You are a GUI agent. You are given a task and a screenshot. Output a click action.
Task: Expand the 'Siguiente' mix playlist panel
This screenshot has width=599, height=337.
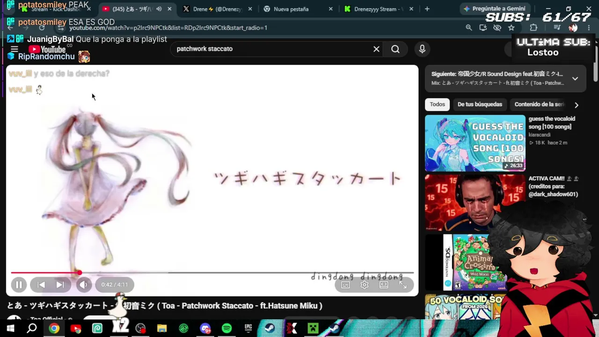[575, 79]
